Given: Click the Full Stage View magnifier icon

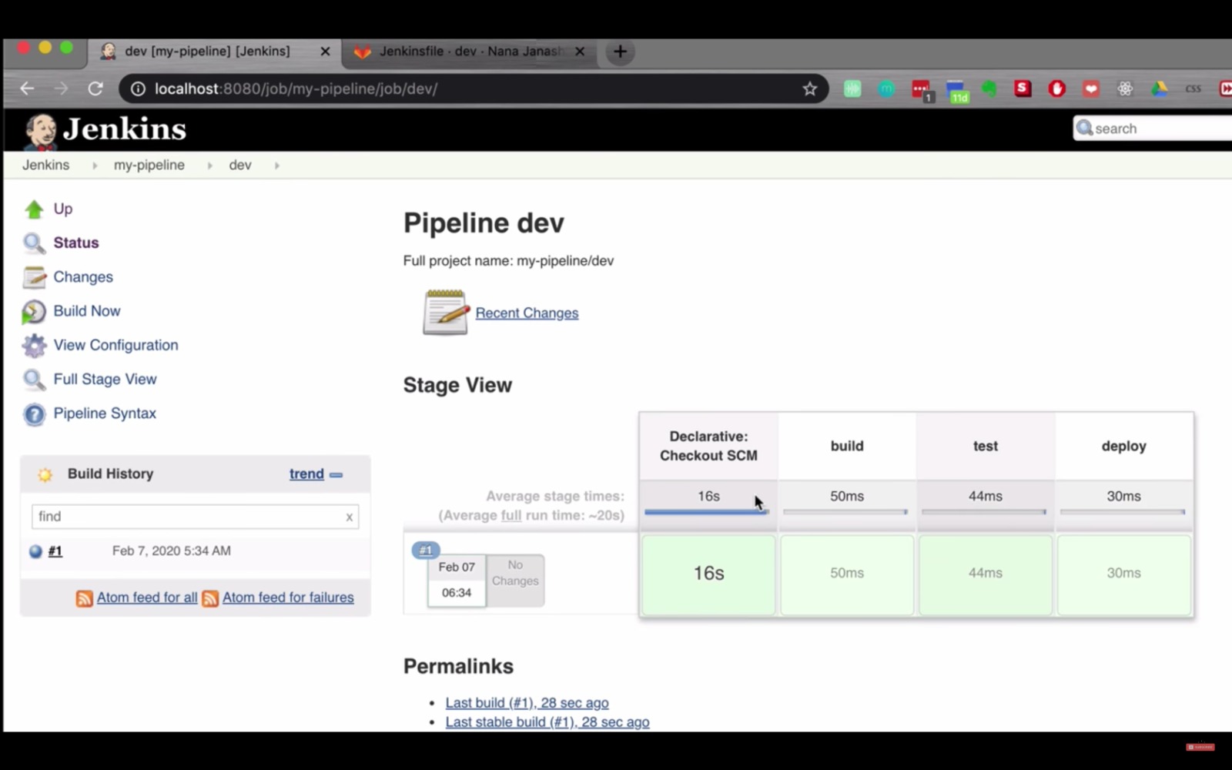Looking at the screenshot, I should click(34, 380).
